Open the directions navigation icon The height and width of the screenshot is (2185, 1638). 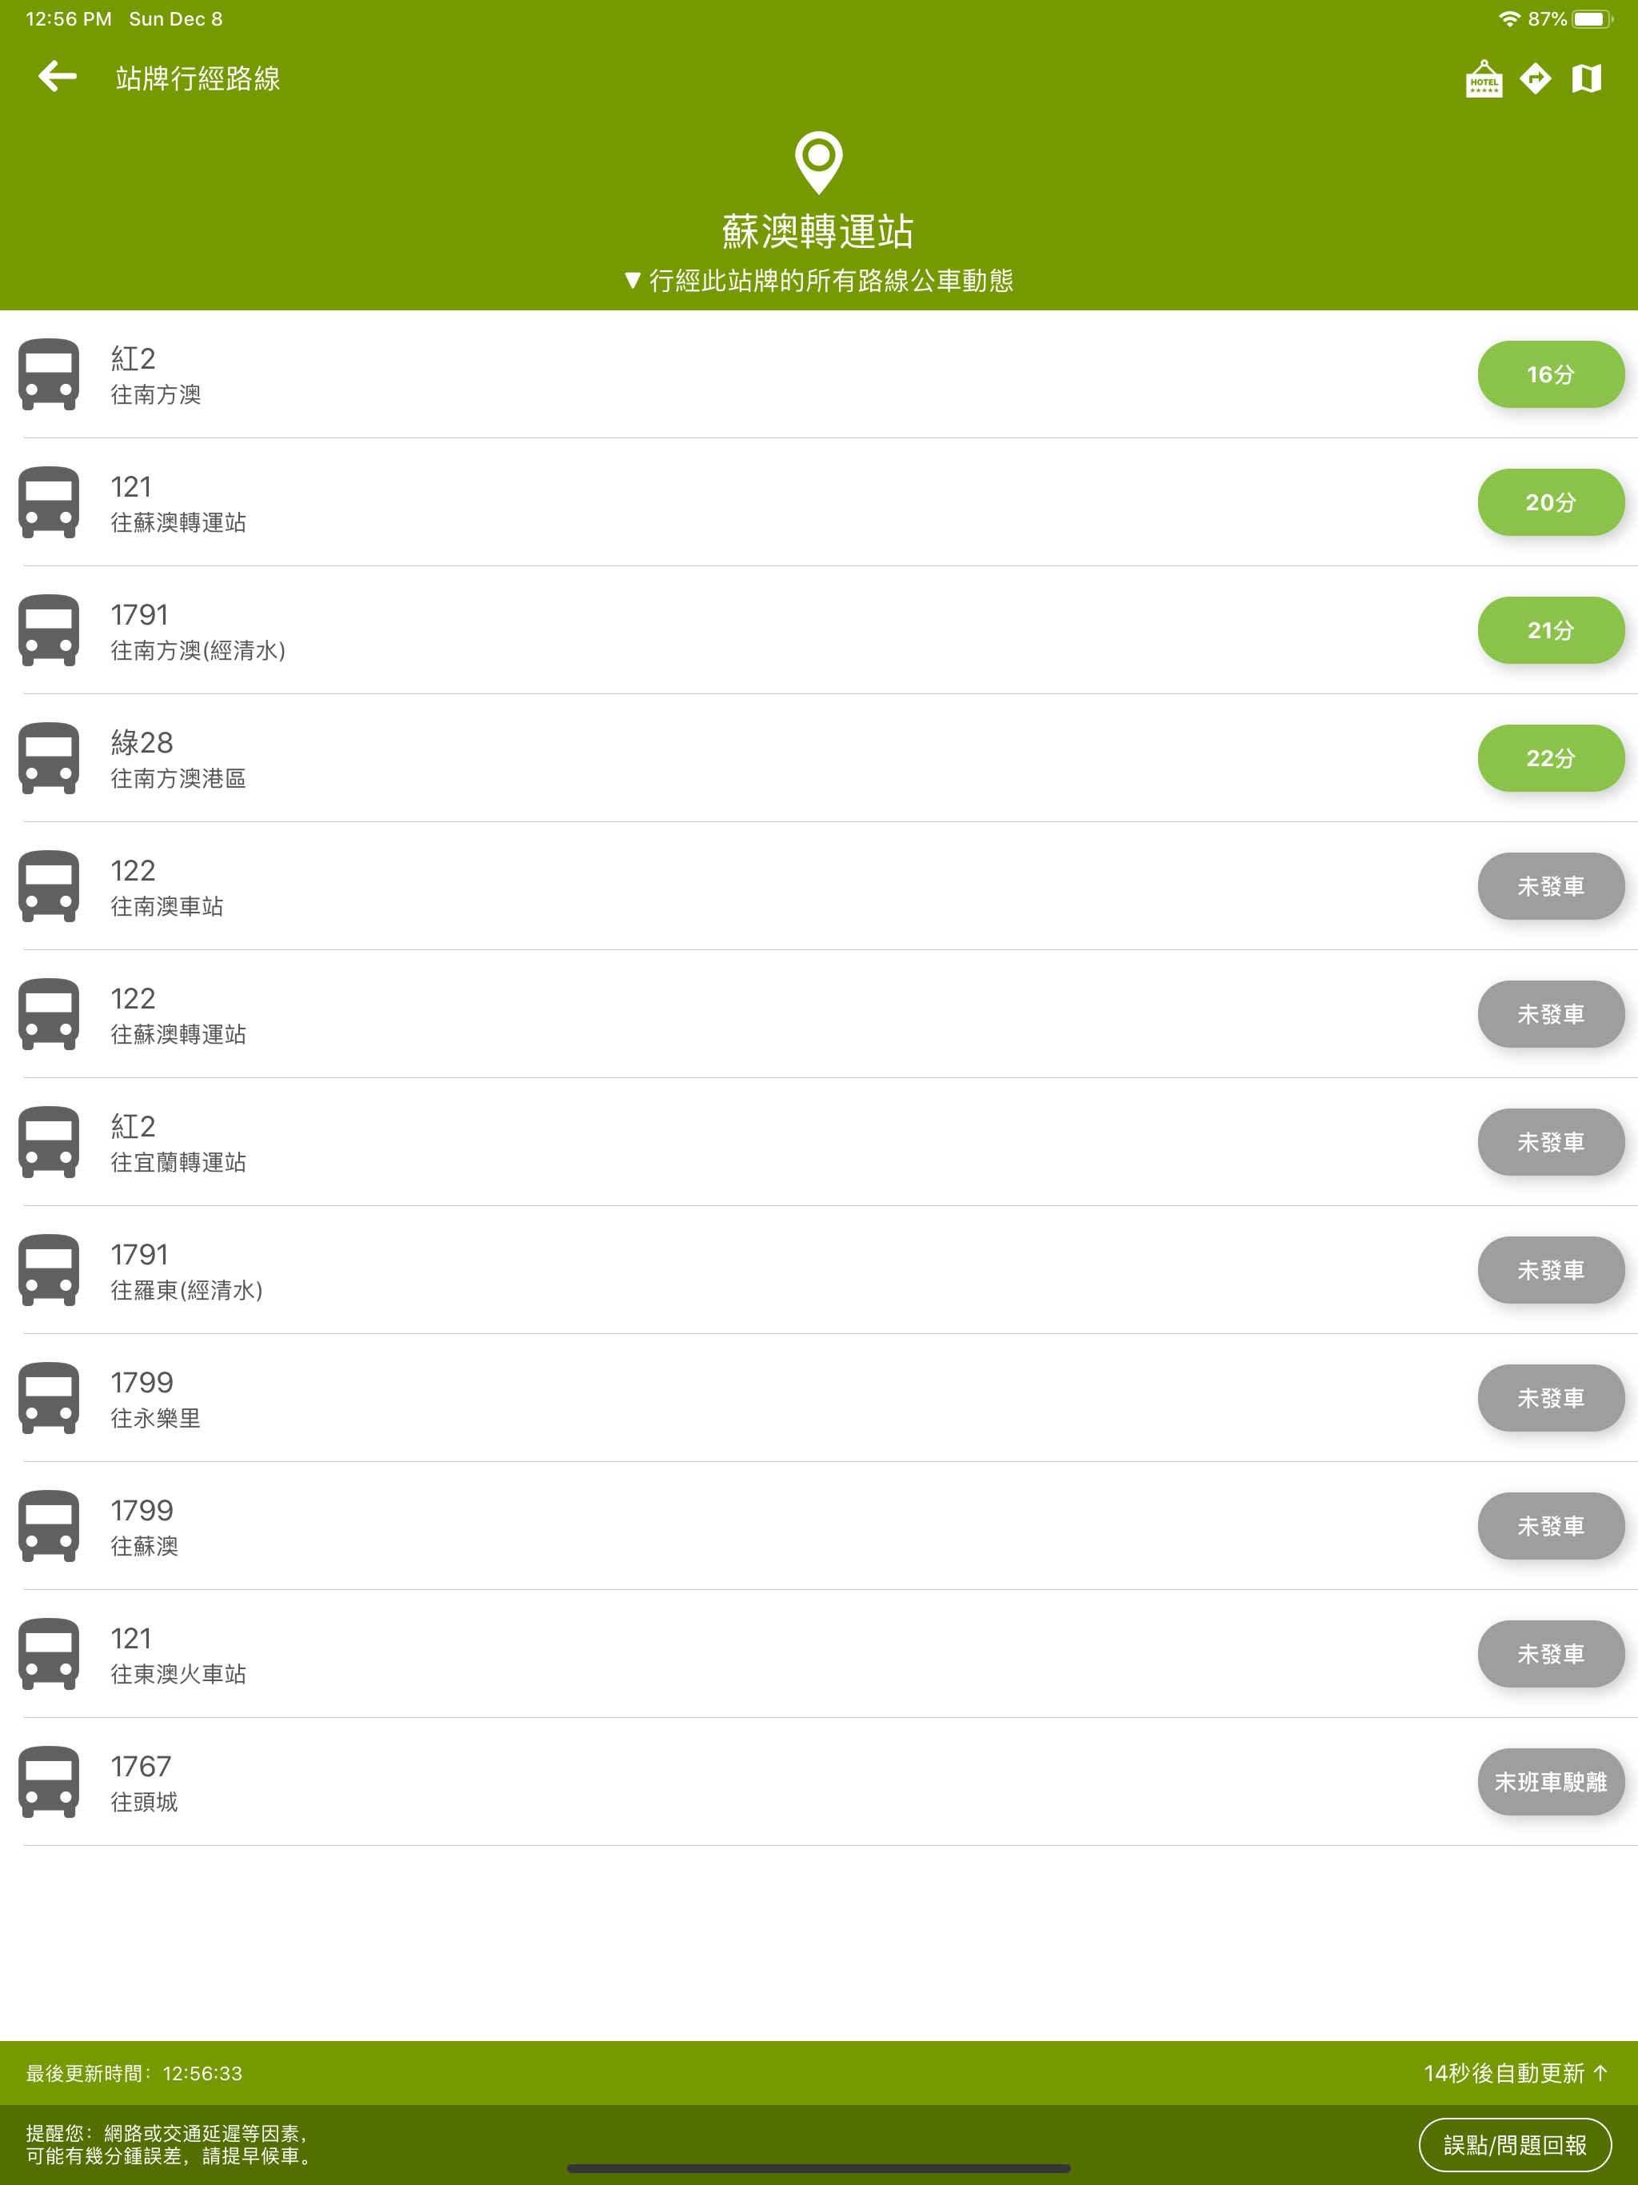(1536, 78)
